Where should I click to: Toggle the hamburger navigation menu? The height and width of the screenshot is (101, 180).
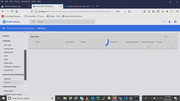click(x=4, y=28)
